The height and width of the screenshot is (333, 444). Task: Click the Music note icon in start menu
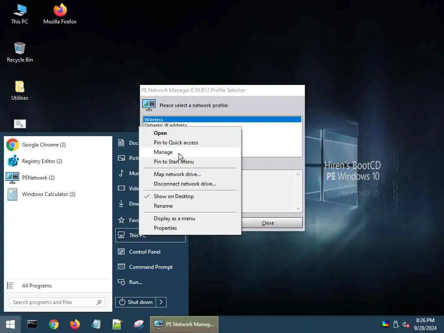[121, 173]
